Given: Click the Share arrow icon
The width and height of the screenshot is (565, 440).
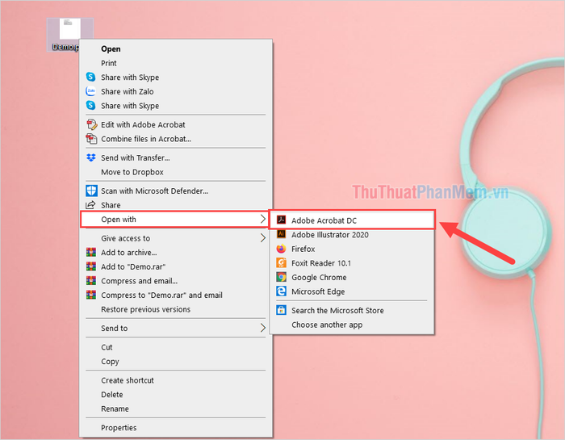Looking at the screenshot, I should point(90,205).
